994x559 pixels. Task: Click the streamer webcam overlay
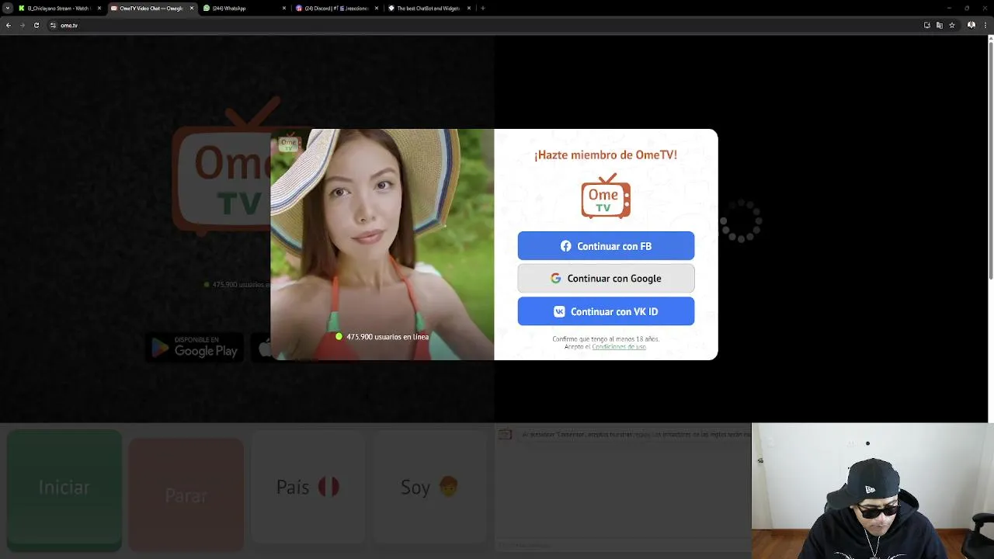tap(872, 491)
